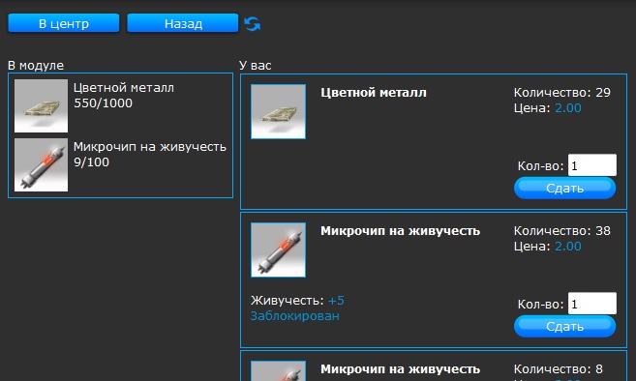This screenshot has width=636, height=381.
Task: Click «Микрочип на живучесть» title with quantity 8
Action: [x=401, y=368]
